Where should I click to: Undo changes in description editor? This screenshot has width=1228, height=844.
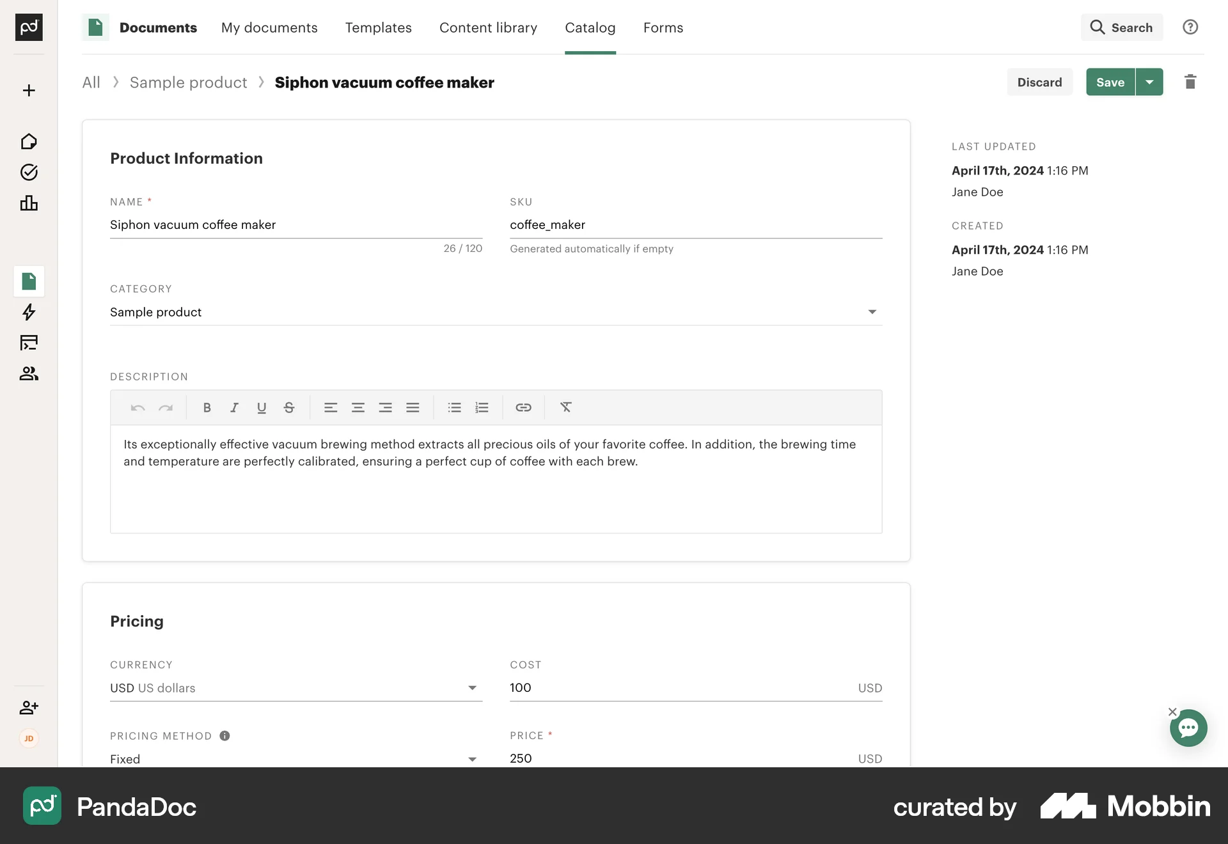click(x=138, y=407)
